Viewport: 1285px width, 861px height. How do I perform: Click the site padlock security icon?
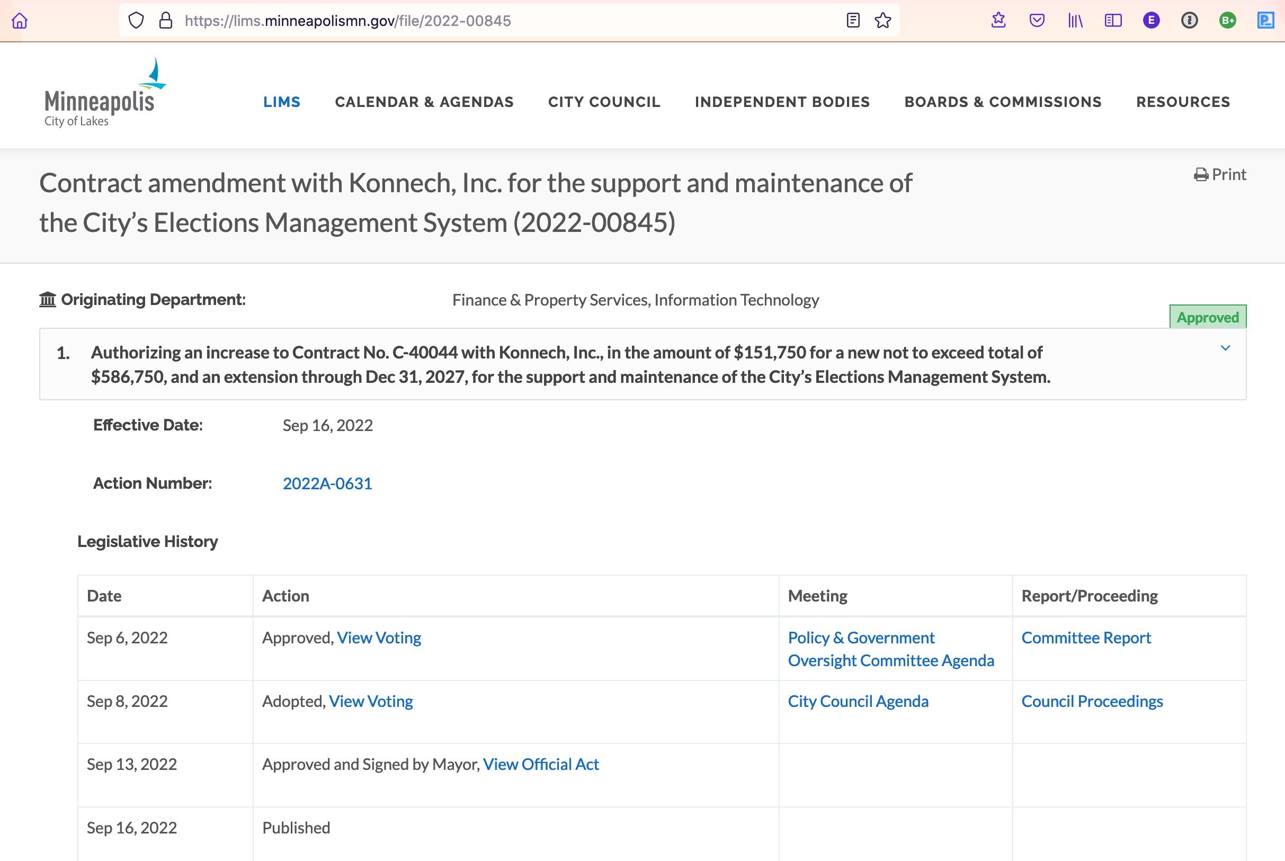click(165, 21)
